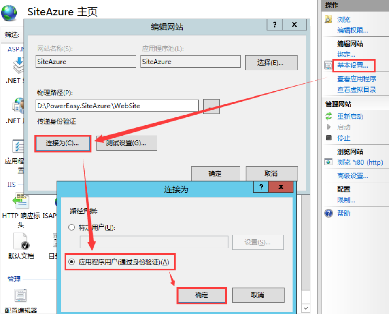Open the 基本设置... action link
This screenshot has height=314, width=389.
click(x=353, y=65)
